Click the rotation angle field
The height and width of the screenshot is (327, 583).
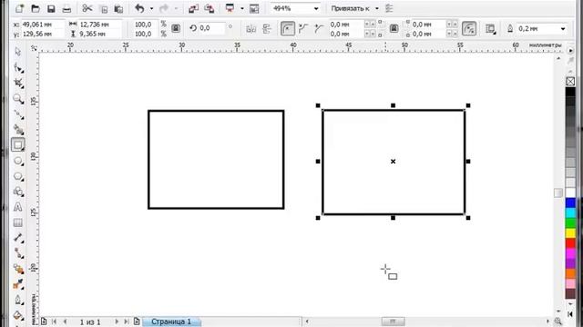pos(212,28)
